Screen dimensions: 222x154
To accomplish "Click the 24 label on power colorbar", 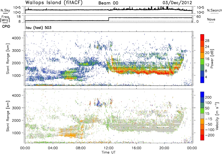I will coord(207,47).
